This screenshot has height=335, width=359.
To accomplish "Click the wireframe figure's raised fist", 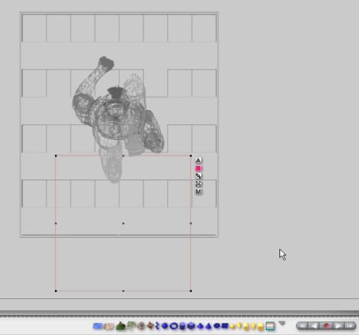I will click(x=106, y=64).
